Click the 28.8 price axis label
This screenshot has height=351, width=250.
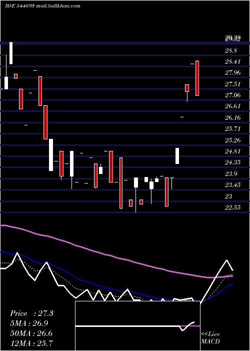[x=231, y=51]
